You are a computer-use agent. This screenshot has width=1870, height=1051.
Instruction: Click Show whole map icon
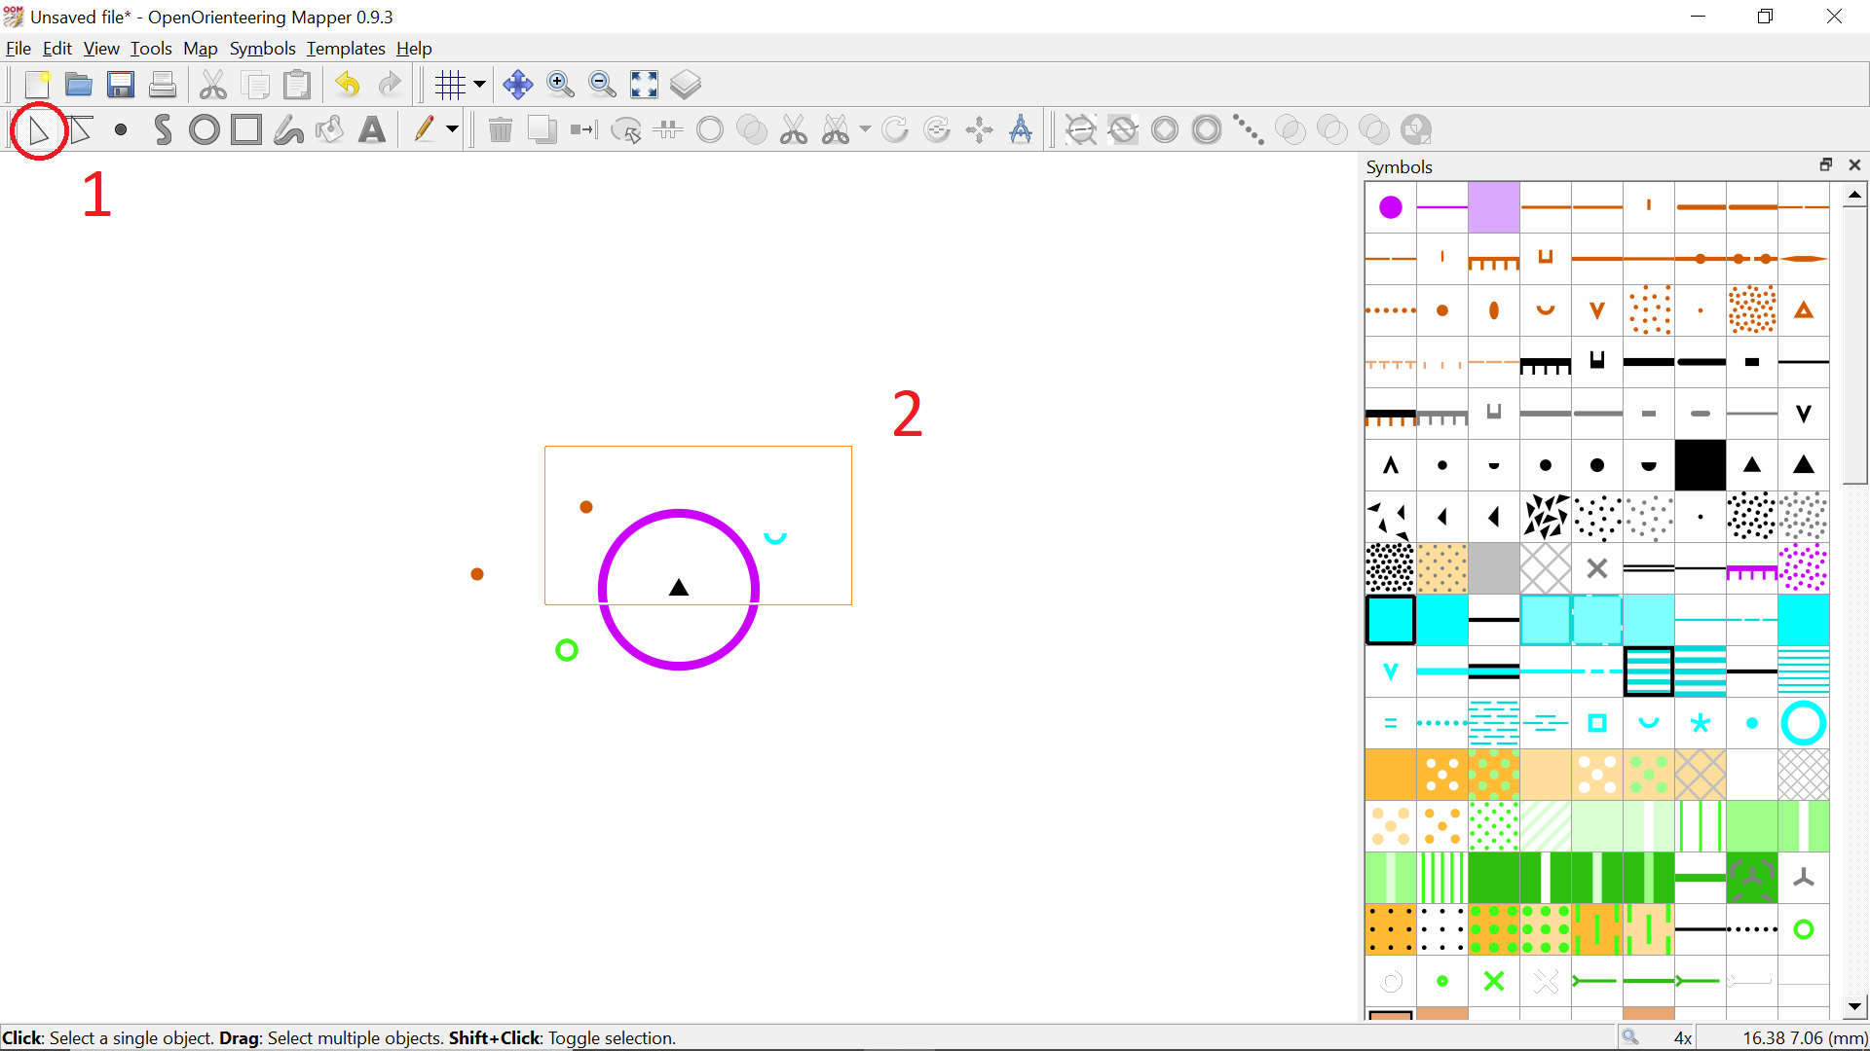point(644,85)
